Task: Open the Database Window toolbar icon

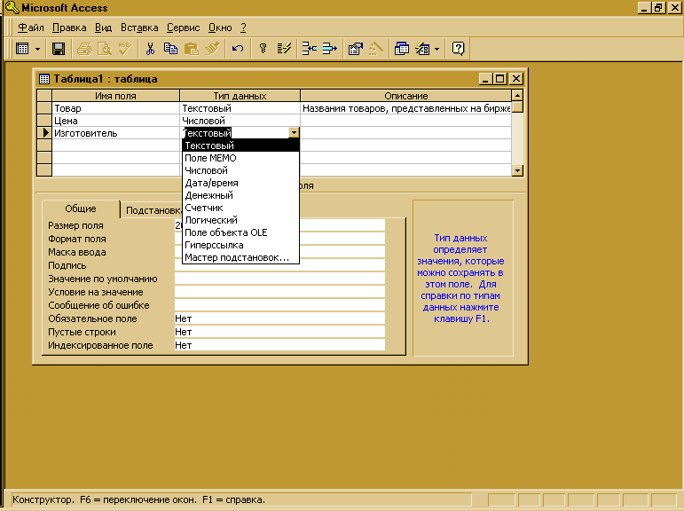Action: 401,49
